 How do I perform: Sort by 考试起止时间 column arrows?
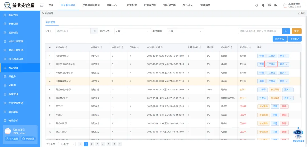162,47
